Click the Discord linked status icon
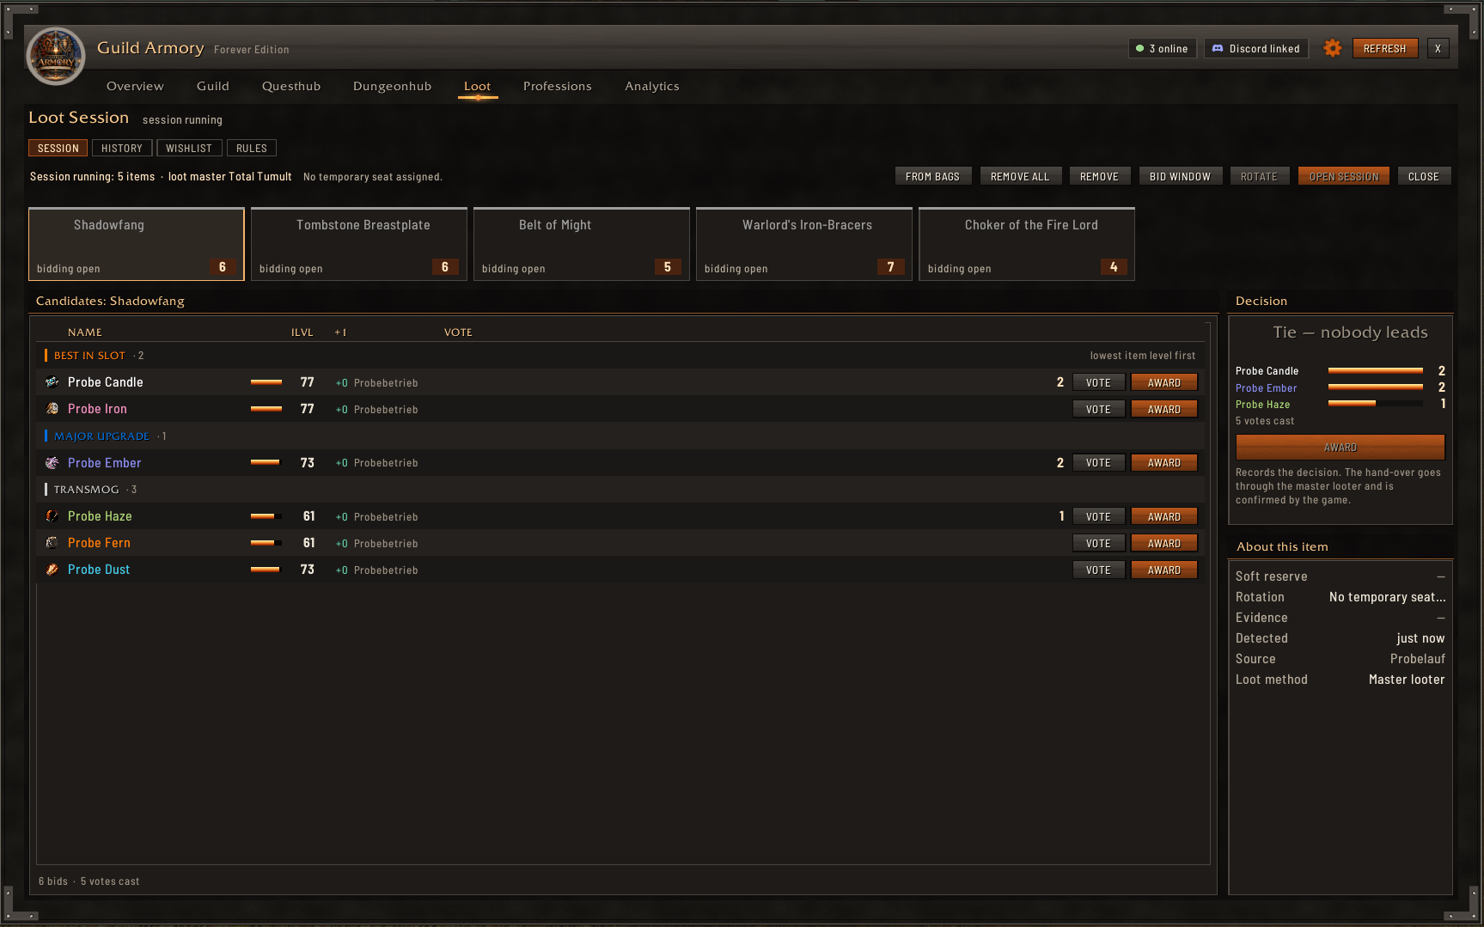The height and width of the screenshot is (927, 1484). pyautogui.click(x=1217, y=49)
